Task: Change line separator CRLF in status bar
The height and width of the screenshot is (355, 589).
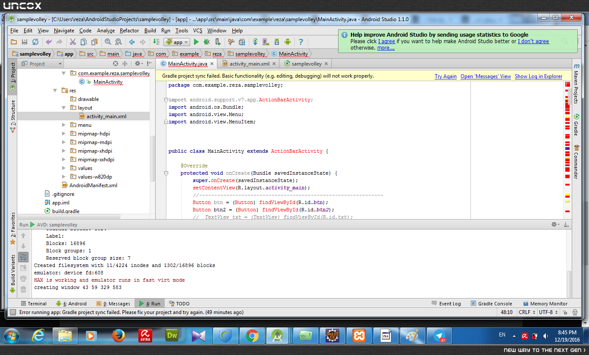Action: coord(527,312)
